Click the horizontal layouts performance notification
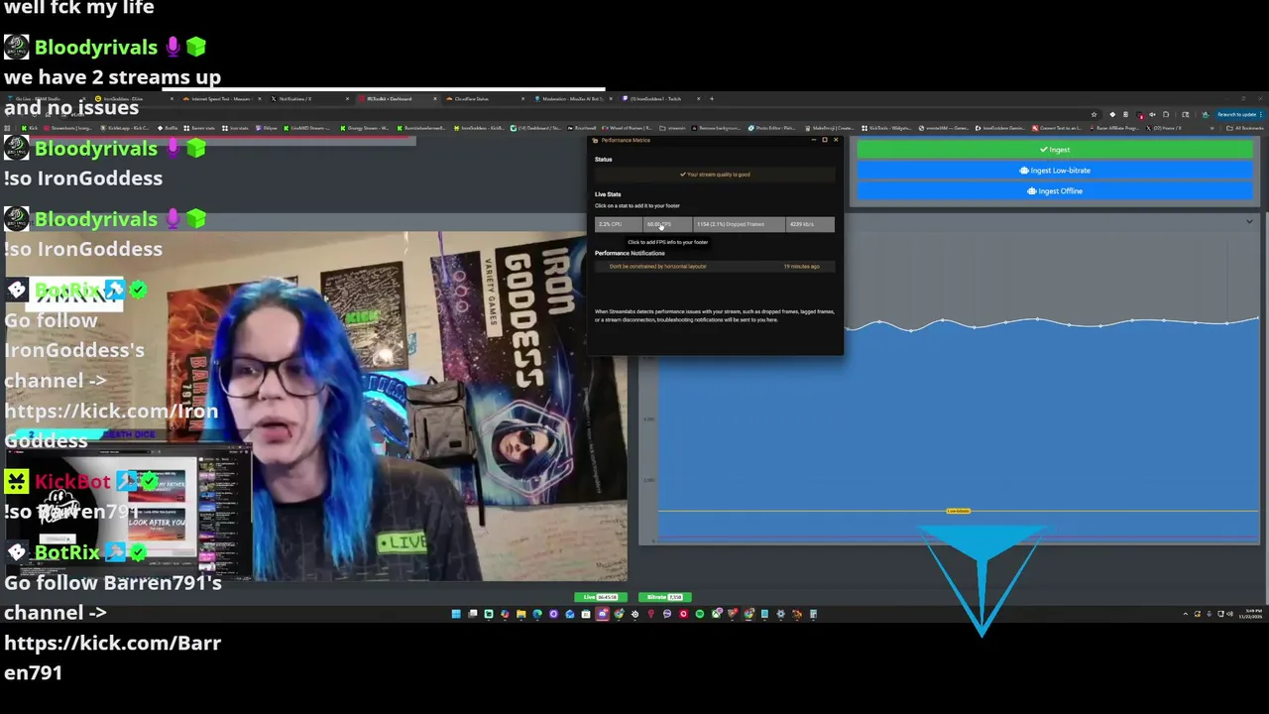Image resolution: width=1269 pixels, height=714 pixels. [x=714, y=267]
